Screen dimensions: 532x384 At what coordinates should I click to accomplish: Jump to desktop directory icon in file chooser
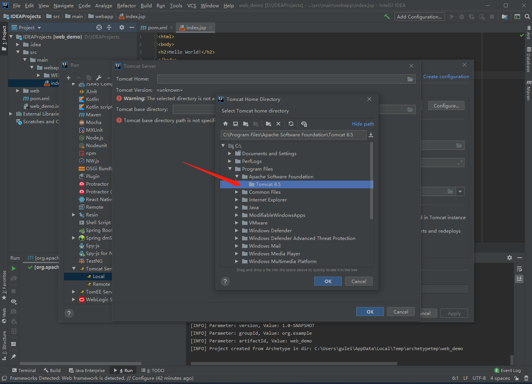(x=236, y=124)
